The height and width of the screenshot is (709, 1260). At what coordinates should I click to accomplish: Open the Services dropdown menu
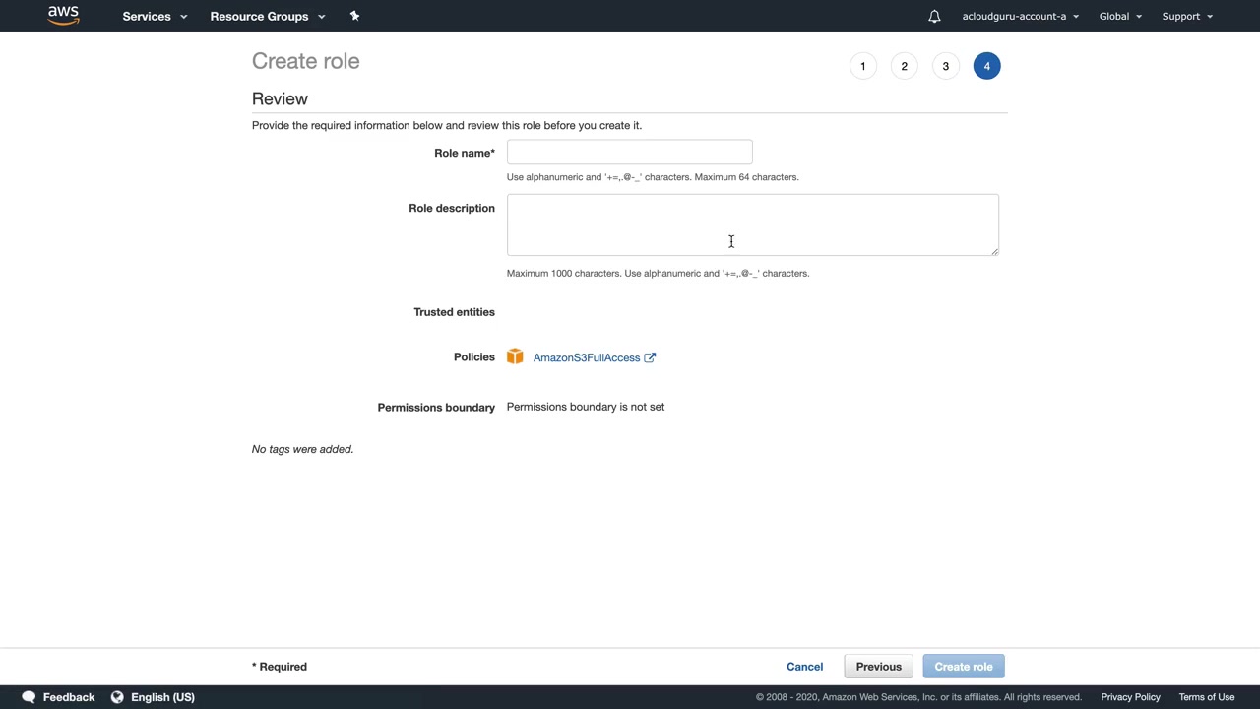pyautogui.click(x=155, y=16)
